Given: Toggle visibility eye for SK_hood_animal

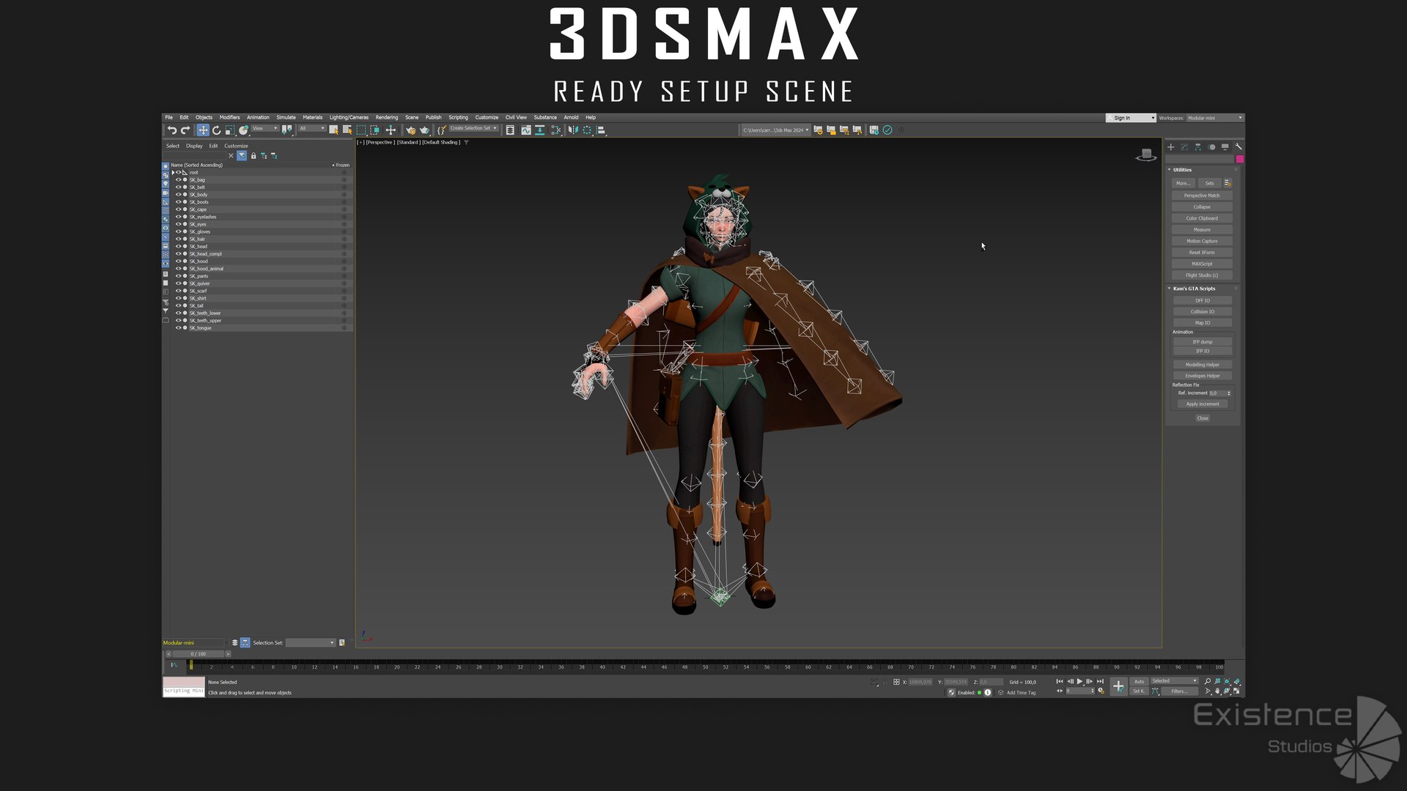Looking at the screenshot, I should [178, 269].
